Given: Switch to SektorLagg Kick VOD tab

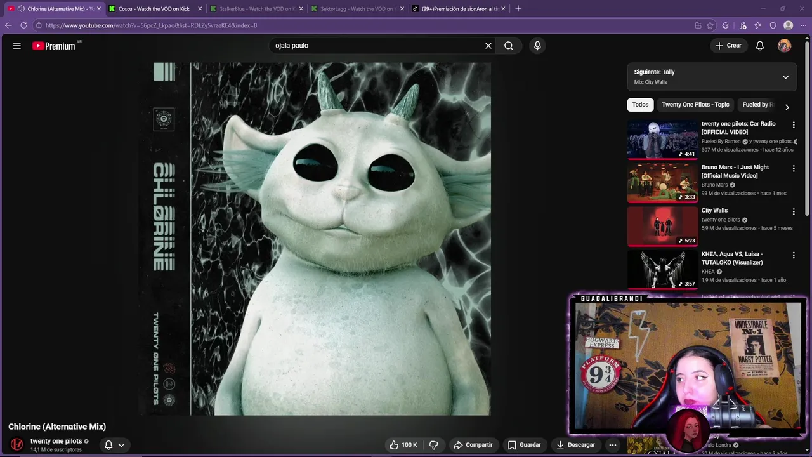Looking at the screenshot, I should pyautogui.click(x=358, y=9).
